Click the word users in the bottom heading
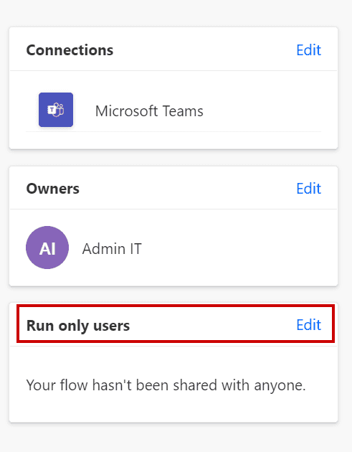The image size is (352, 452). coord(111,326)
